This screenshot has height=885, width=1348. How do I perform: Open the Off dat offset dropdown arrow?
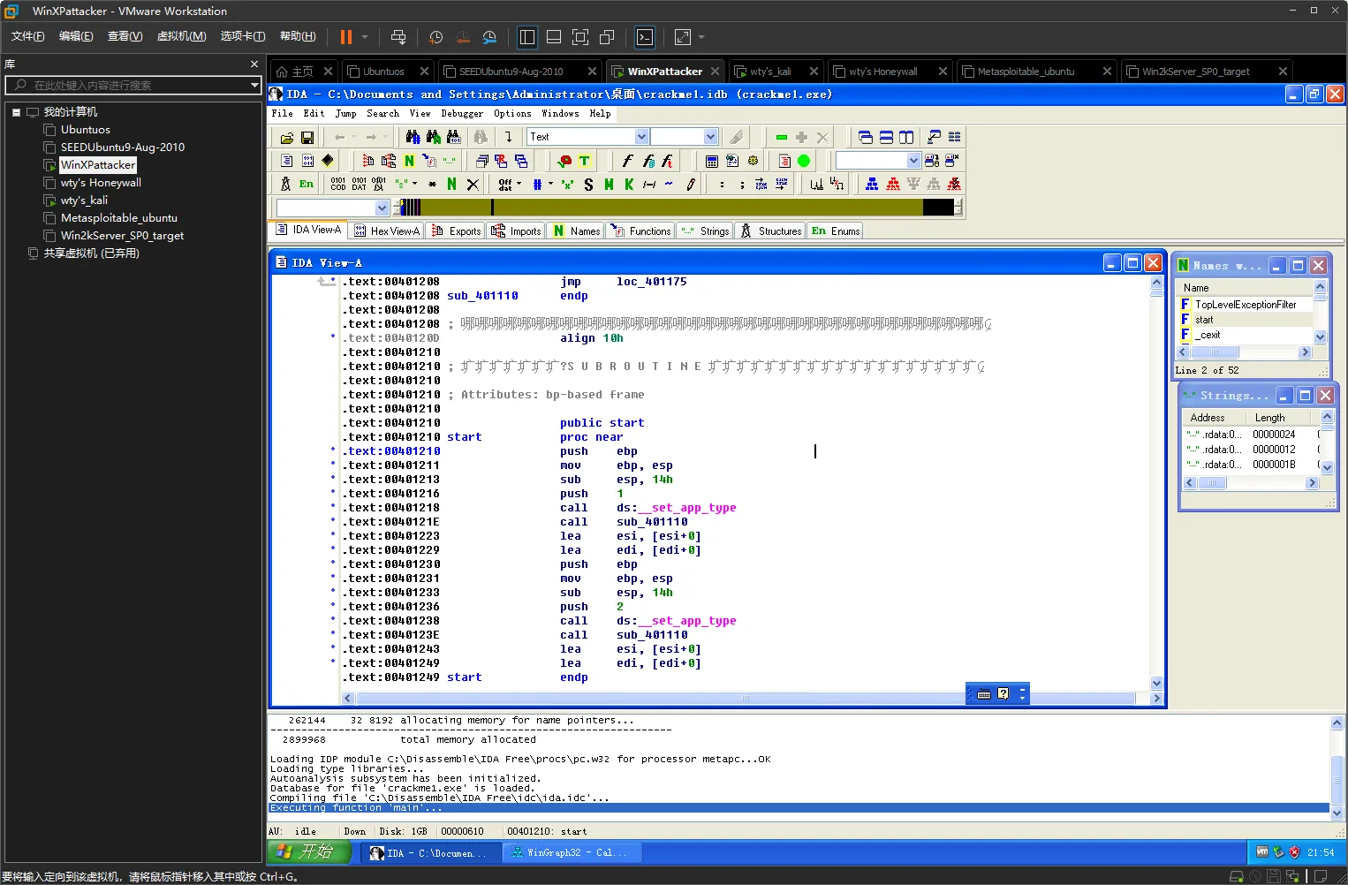[x=519, y=184]
